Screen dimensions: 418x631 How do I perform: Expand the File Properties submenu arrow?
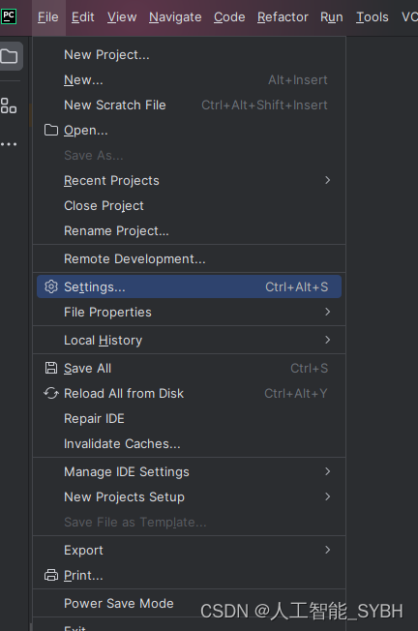[327, 312]
